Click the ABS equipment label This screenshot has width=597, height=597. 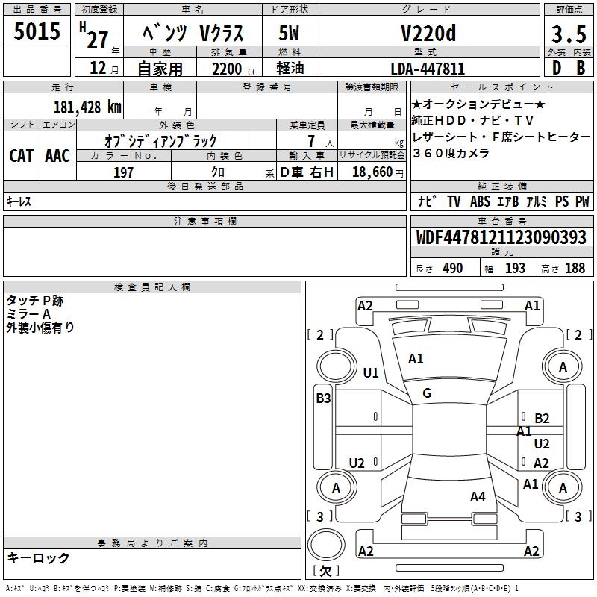pyautogui.click(x=480, y=201)
